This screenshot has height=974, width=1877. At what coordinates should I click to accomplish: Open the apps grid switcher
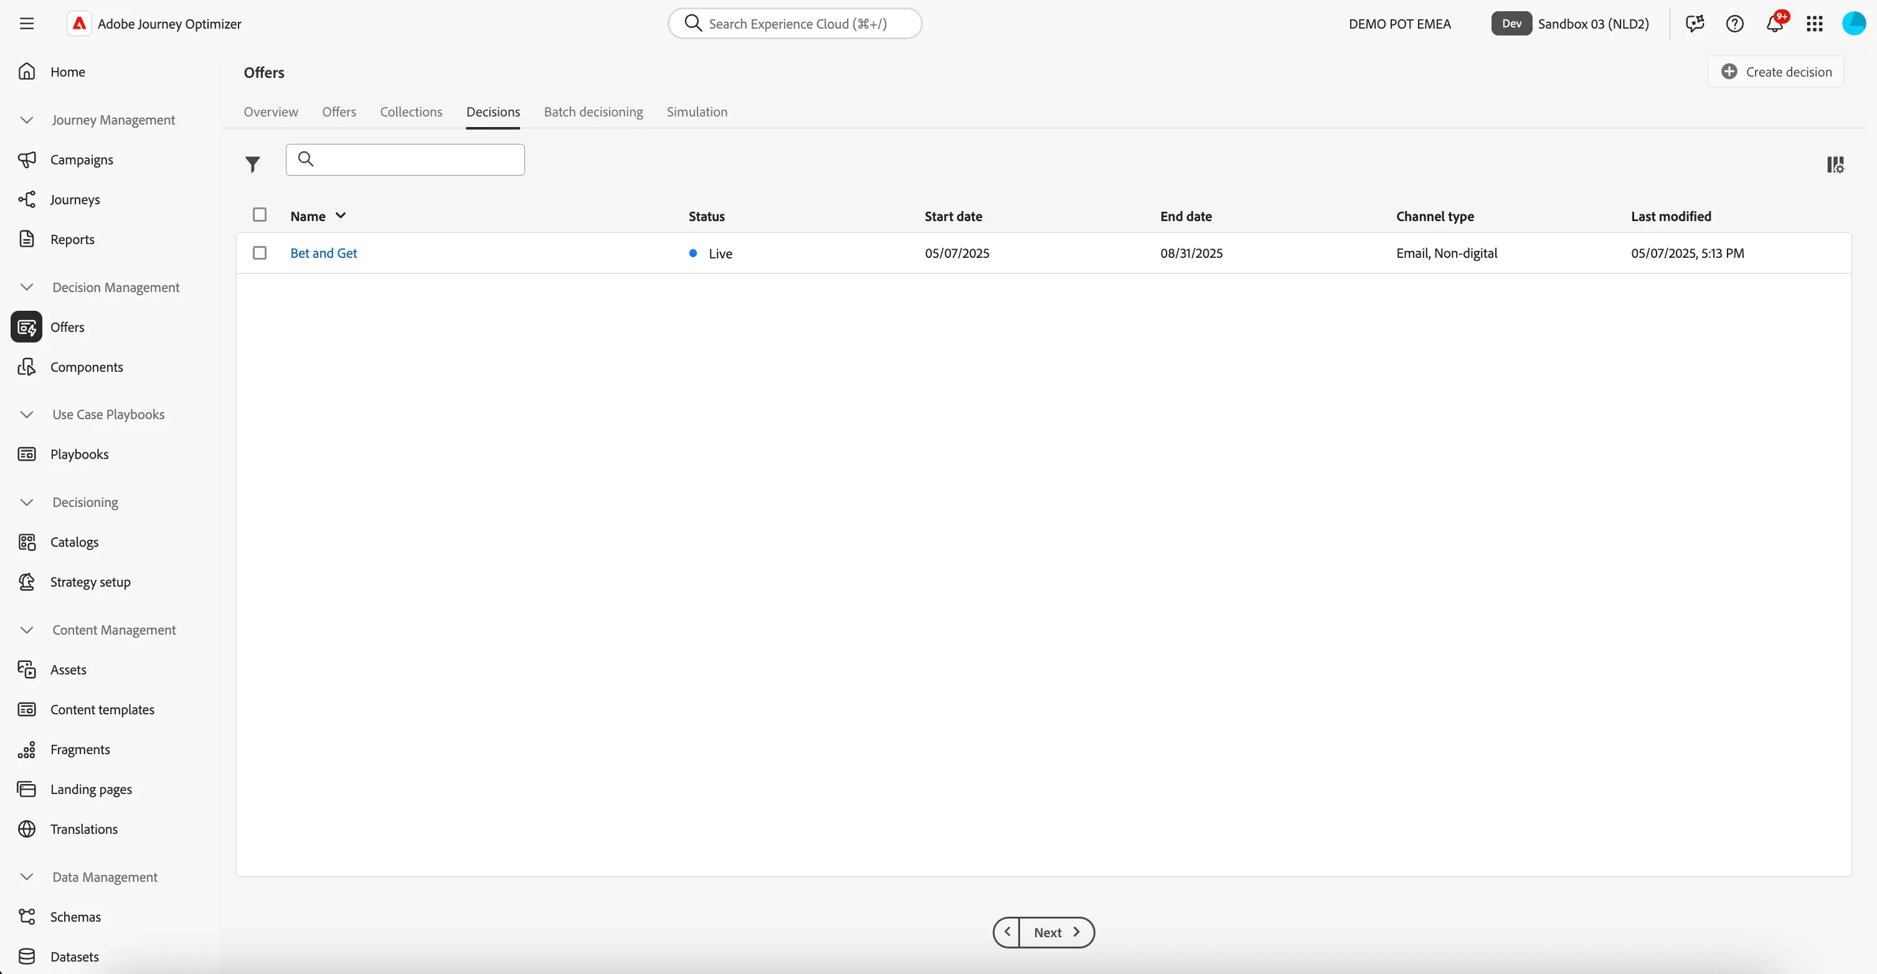[x=1814, y=23]
